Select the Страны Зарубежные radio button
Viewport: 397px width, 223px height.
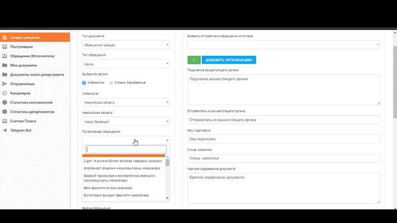pyautogui.click(x=111, y=82)
